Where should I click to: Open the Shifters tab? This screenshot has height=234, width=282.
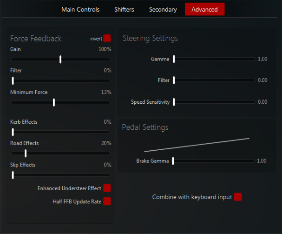pos(124,9)
